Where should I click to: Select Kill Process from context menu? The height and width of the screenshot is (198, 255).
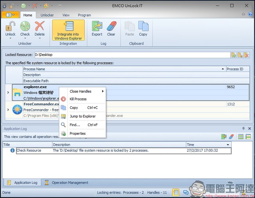click(78, 99)
